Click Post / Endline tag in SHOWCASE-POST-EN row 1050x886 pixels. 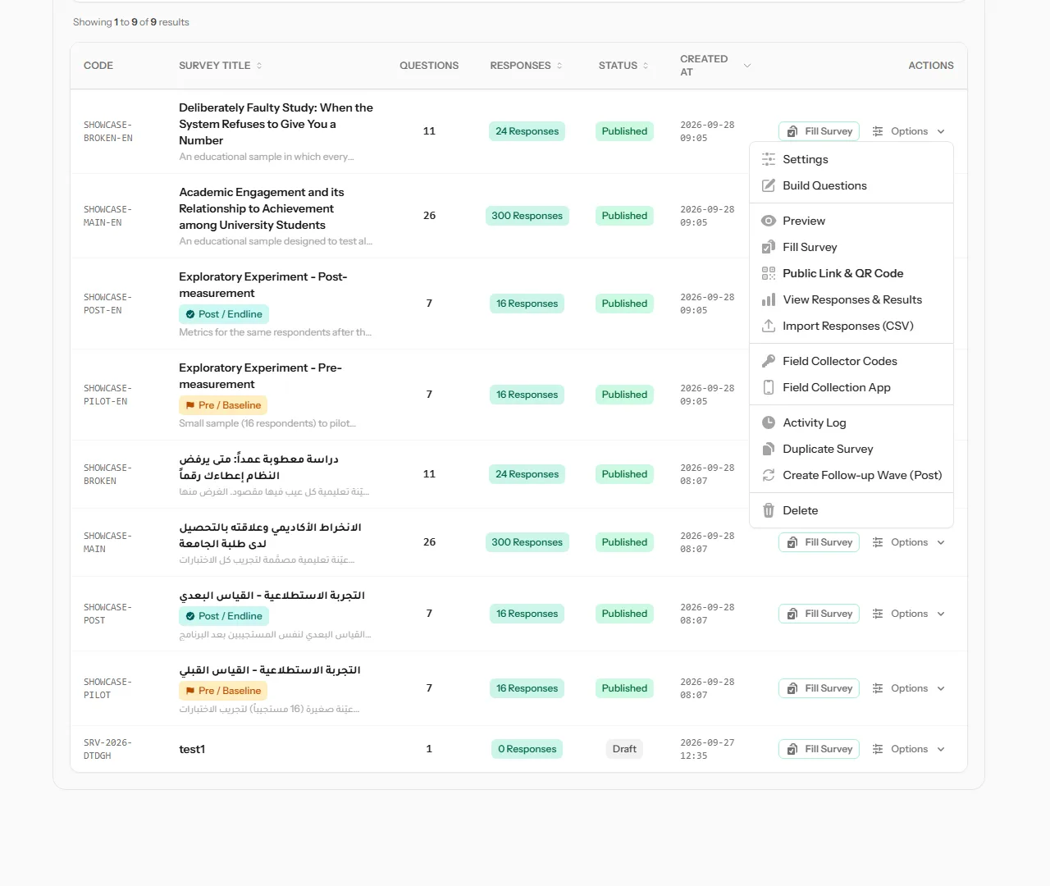pyautogui.click(x=224, y=314)
